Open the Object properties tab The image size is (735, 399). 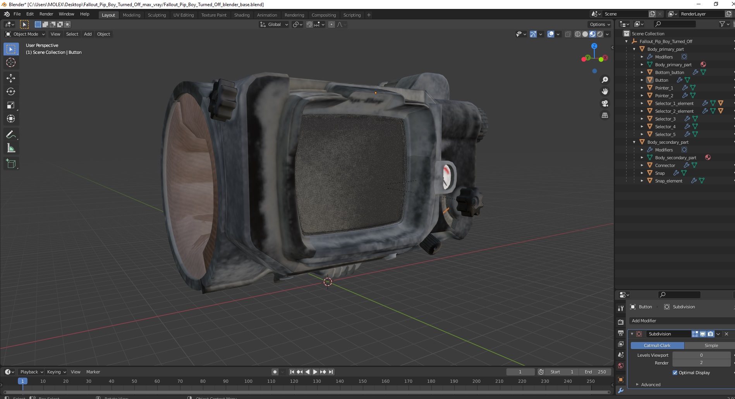[621, 380]
